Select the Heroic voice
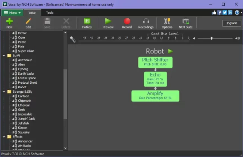The image size is (243, 157). click(x=22, y=33)
